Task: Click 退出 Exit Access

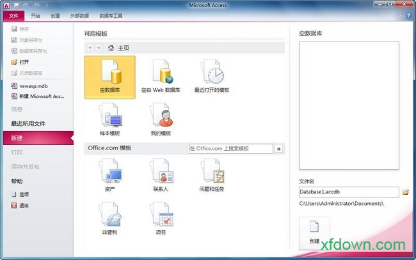Action: [20, 205]
